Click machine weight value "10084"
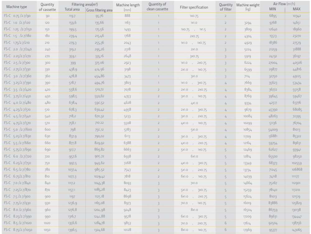The width and height of the screenshot is (311, 234). coord(248,116)
